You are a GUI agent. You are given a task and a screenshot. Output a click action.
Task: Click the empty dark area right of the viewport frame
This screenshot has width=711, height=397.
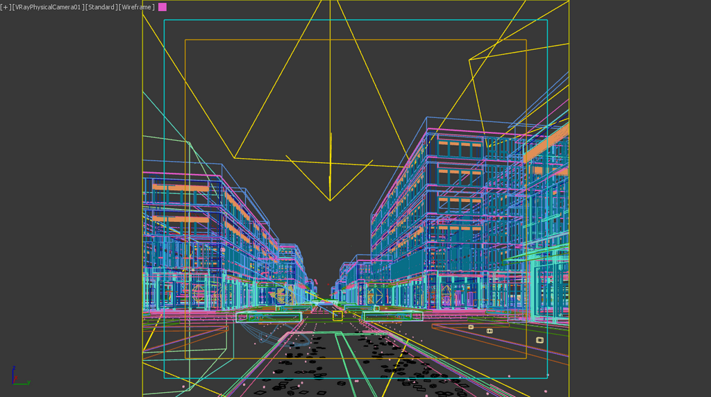[639, 174]
